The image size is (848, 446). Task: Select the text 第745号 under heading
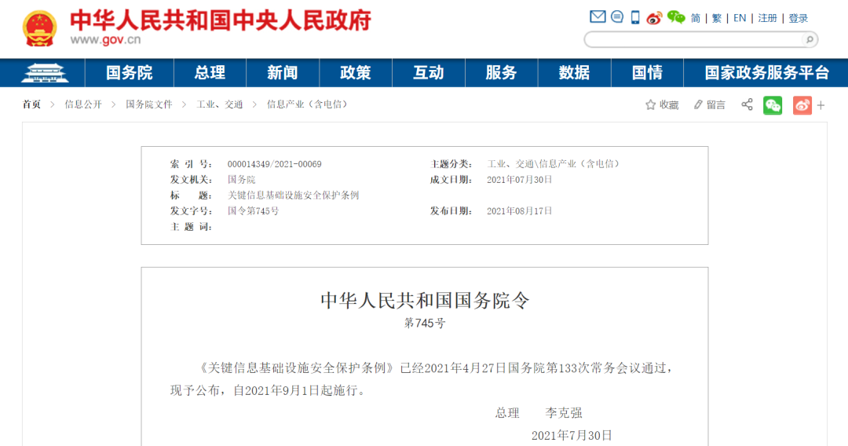click(425, 324)
